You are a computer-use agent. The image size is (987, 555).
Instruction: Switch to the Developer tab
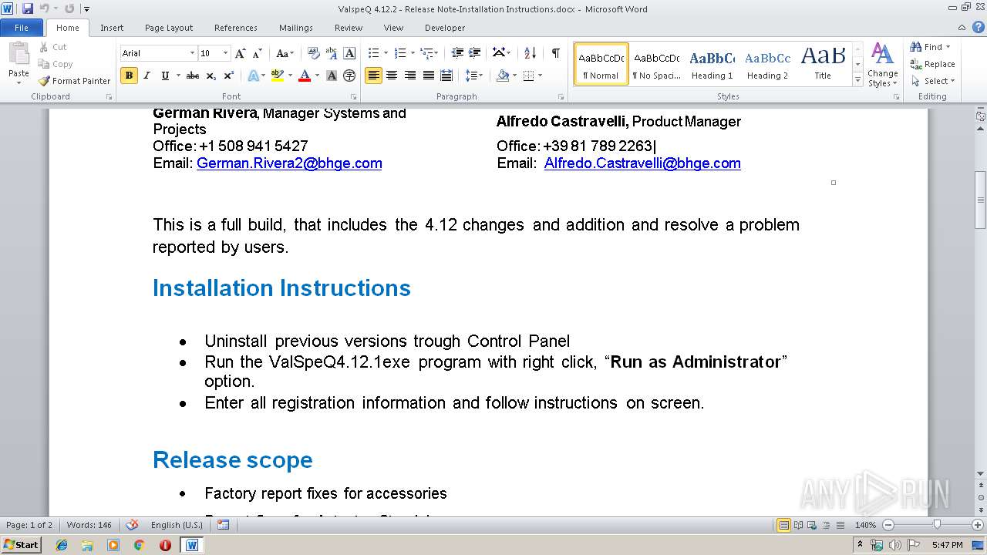coord(445,28)
